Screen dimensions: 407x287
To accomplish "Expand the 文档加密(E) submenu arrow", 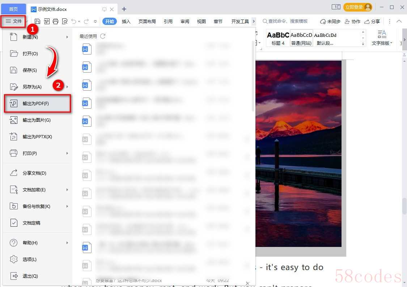I will point(67,190).
